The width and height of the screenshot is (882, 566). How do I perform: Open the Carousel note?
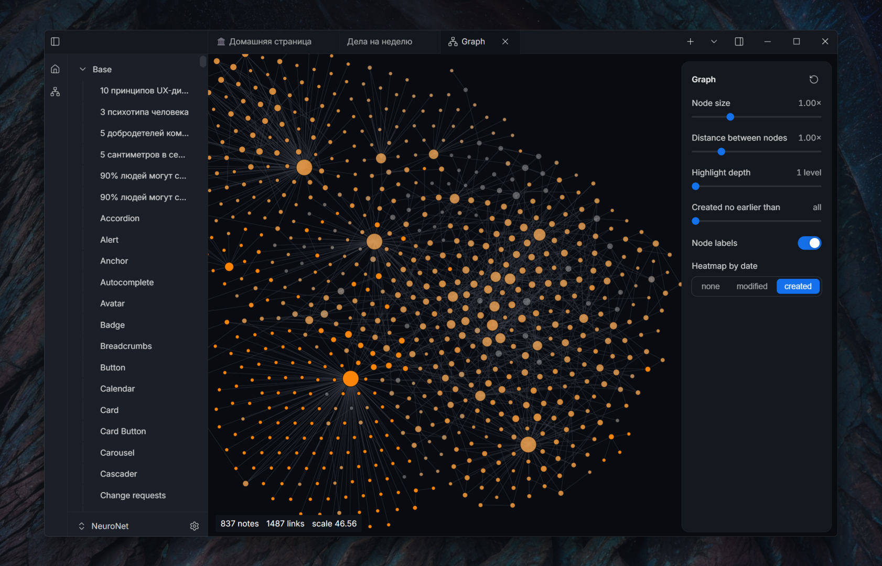coord(117,453)
